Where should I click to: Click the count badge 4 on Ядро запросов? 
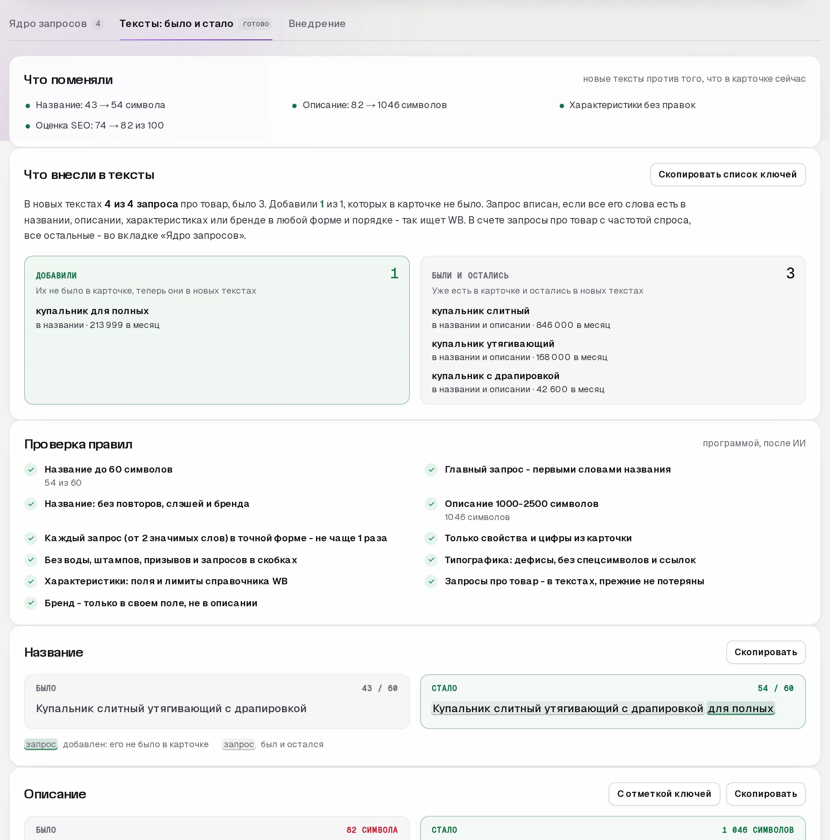[x=98, y=23]
